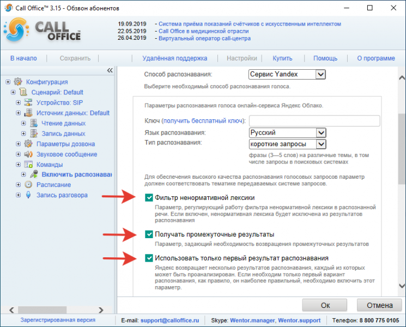
Task: Expand the Источник данных: Default node
Action: 19,113
